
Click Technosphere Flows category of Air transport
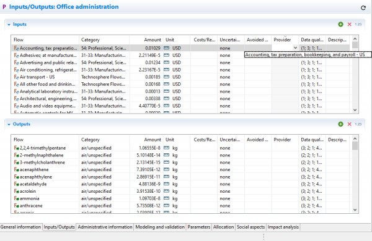103,77
